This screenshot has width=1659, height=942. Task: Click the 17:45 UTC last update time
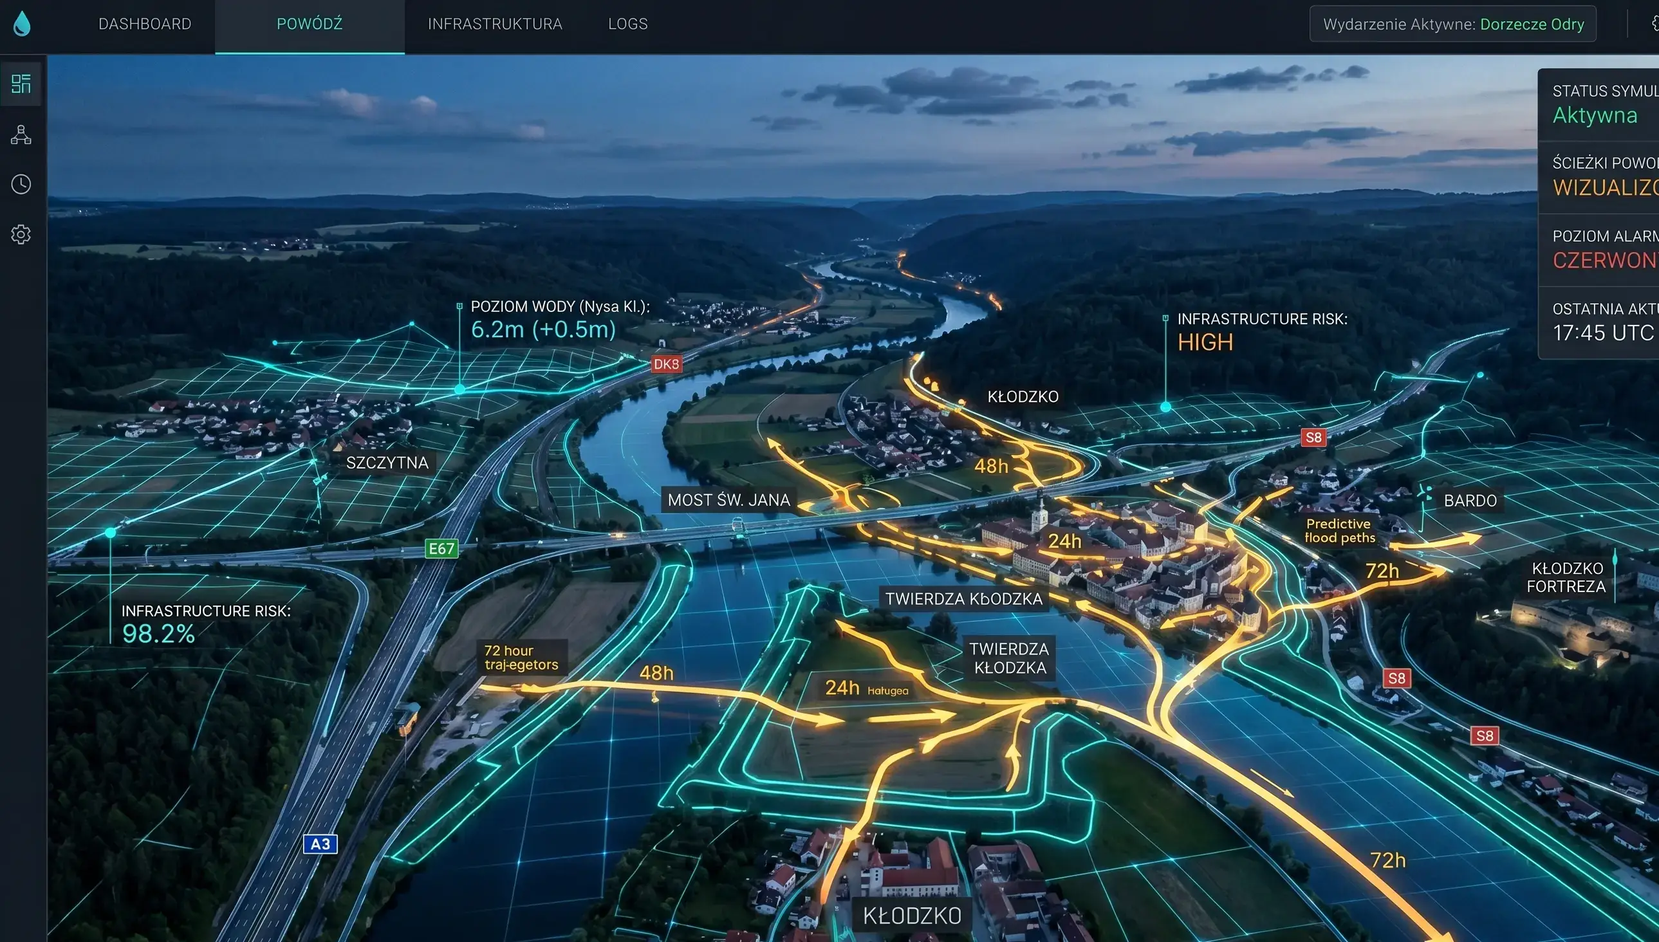point(1604,333)
